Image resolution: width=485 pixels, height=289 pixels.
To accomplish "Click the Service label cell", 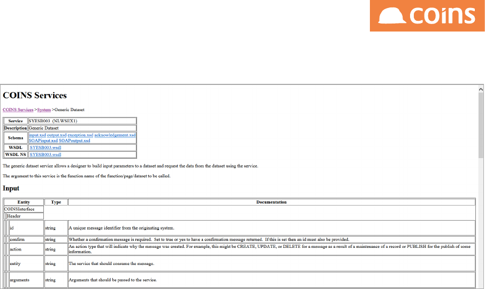I will (x=16, y=121).
